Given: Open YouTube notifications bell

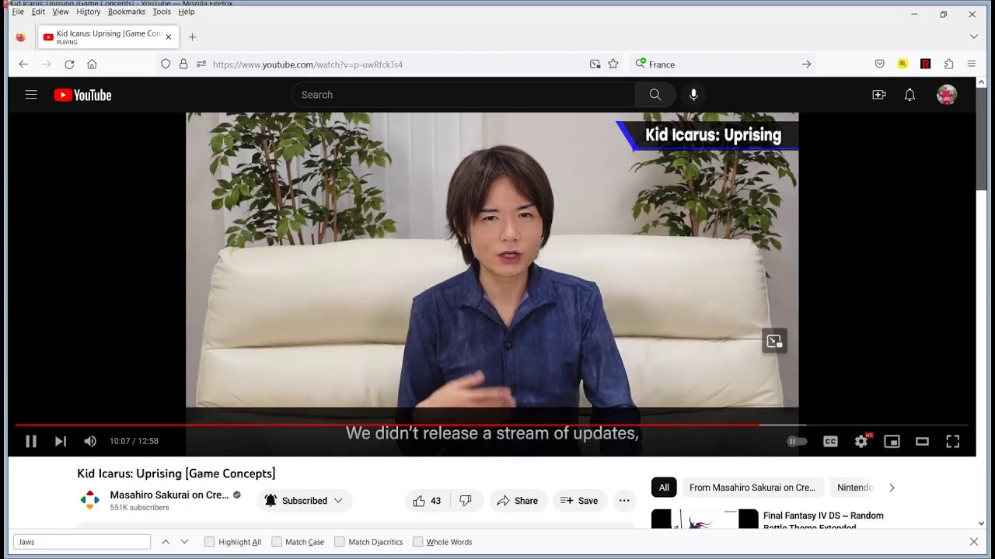Looking at the screenshot, I should tap(909, 95).
